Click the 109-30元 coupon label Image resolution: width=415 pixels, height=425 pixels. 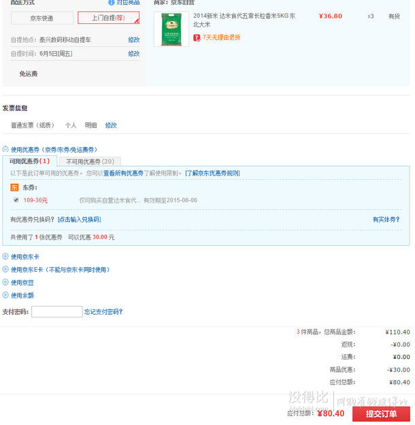coord(35,200)
